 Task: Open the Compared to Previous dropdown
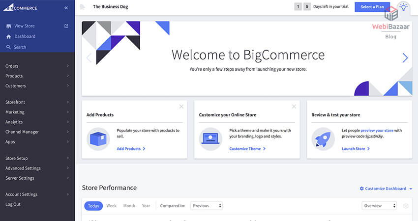coord(207,206)
